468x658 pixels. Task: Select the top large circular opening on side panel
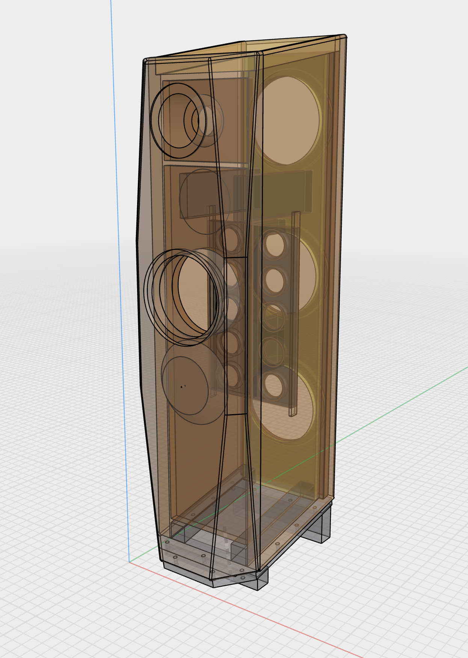288,120
